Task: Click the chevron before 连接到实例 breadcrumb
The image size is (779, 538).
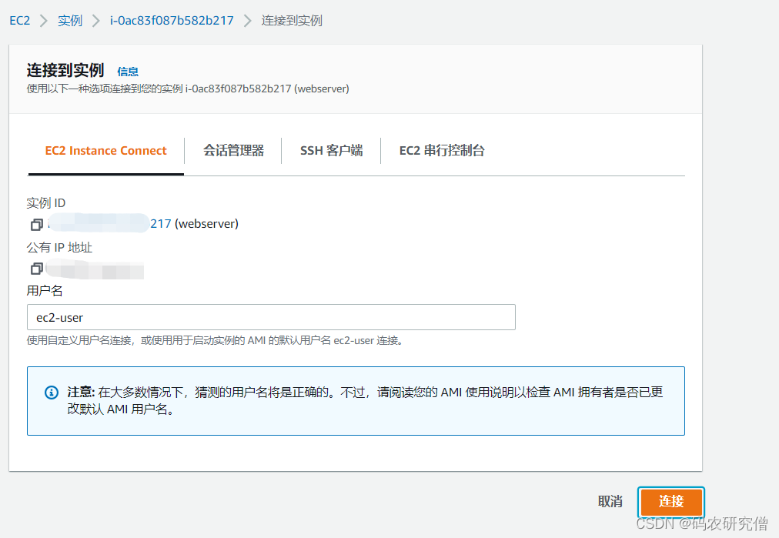Action: (x=248, y=21)
